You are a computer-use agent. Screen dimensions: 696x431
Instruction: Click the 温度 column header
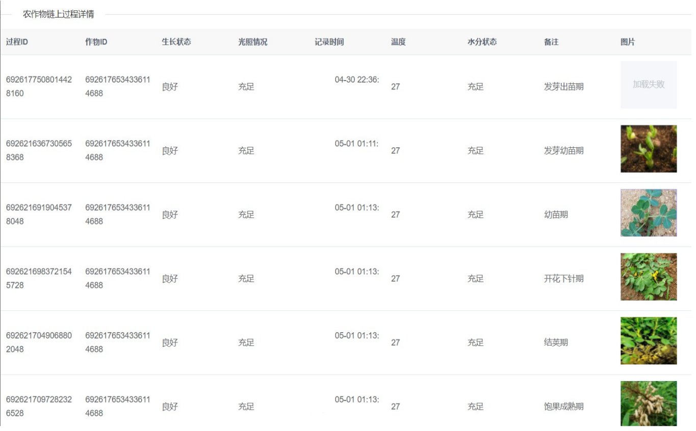[398, 42]
